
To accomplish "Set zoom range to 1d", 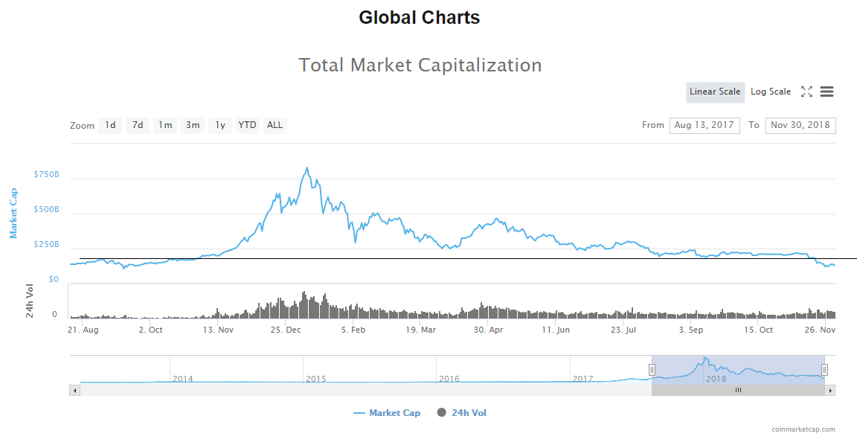I will pos(110,125).
